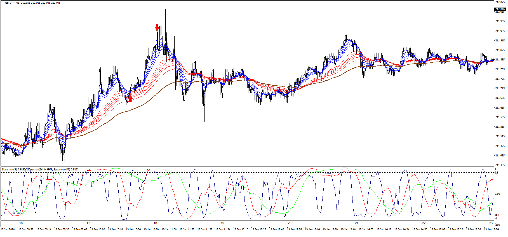508x237 pixels.
Task: Click the GBPJPY,M1 chart title text
Action: pyautogui.click(x=13, y=3)
